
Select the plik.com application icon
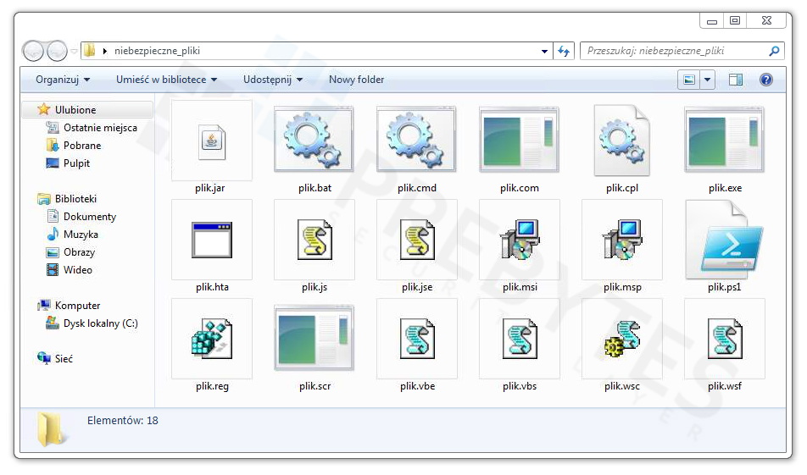click(519, 140)
